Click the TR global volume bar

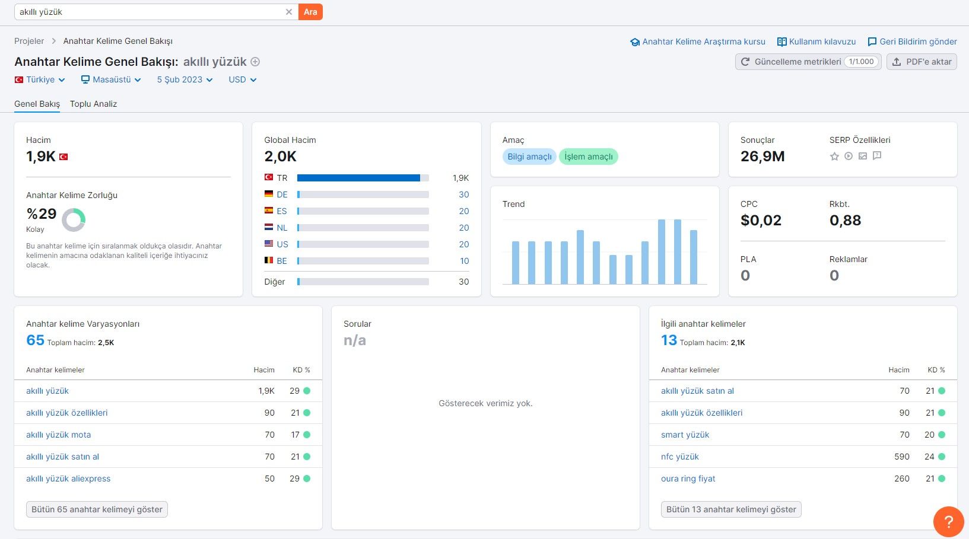coord(363,178)
